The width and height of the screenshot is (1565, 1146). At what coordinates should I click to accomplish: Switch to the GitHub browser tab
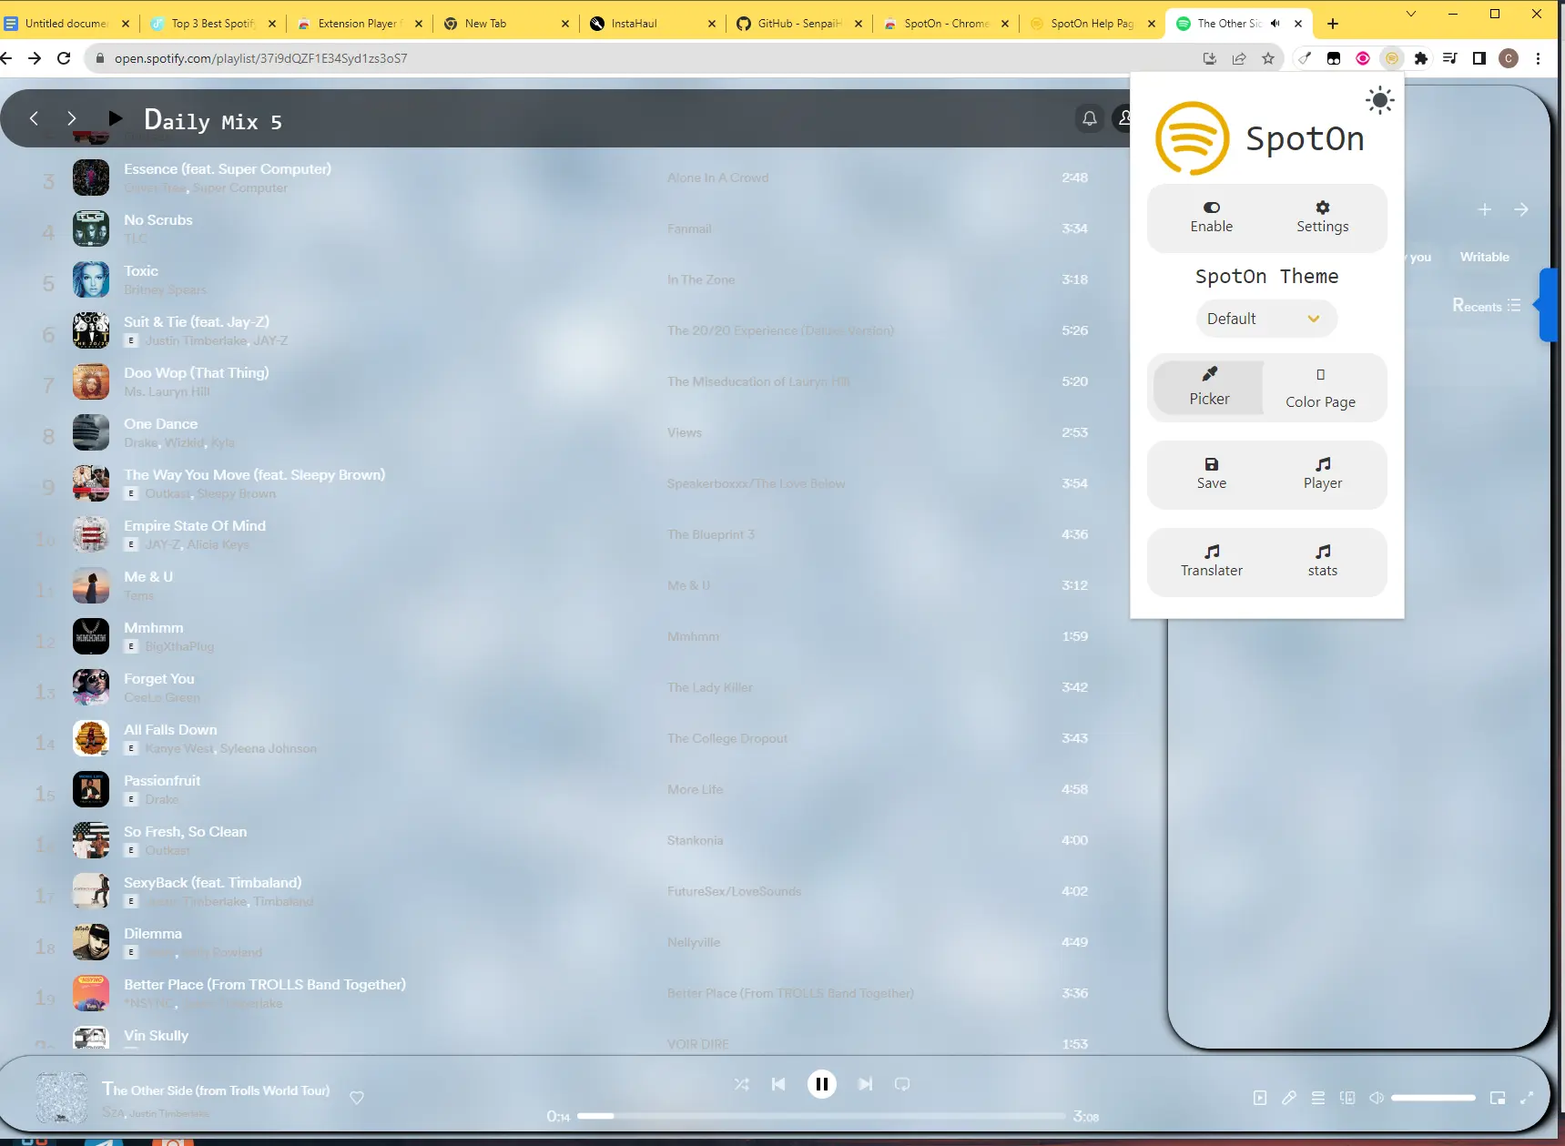pos(798,24)
